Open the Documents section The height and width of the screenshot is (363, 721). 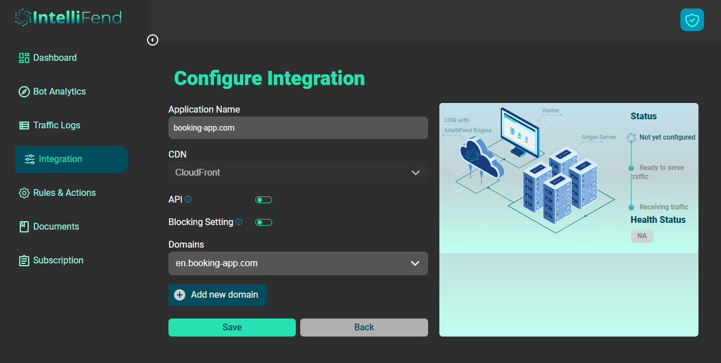click(72, 227)
